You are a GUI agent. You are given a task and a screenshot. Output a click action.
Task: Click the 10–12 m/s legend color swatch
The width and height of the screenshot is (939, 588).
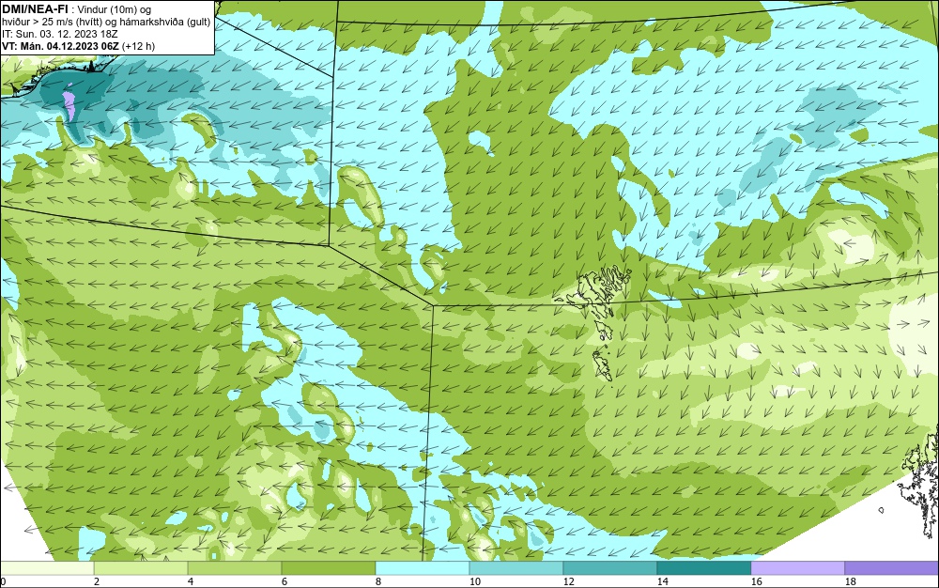[x=516, y=568]
